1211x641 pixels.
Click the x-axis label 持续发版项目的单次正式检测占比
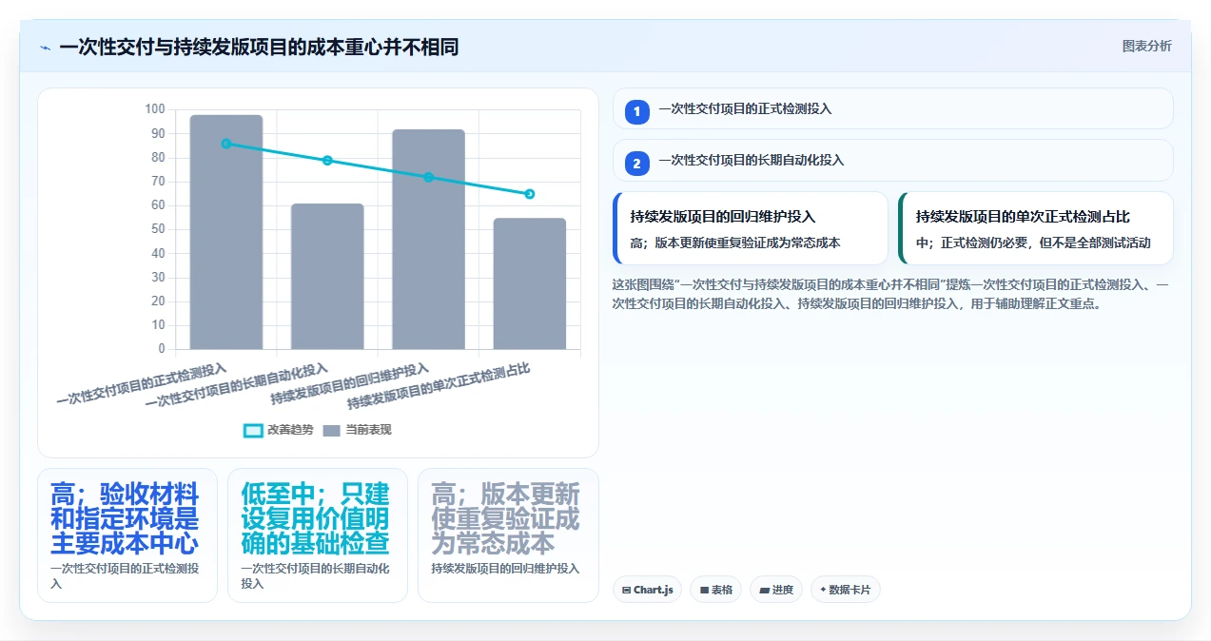tap(439, 385)
